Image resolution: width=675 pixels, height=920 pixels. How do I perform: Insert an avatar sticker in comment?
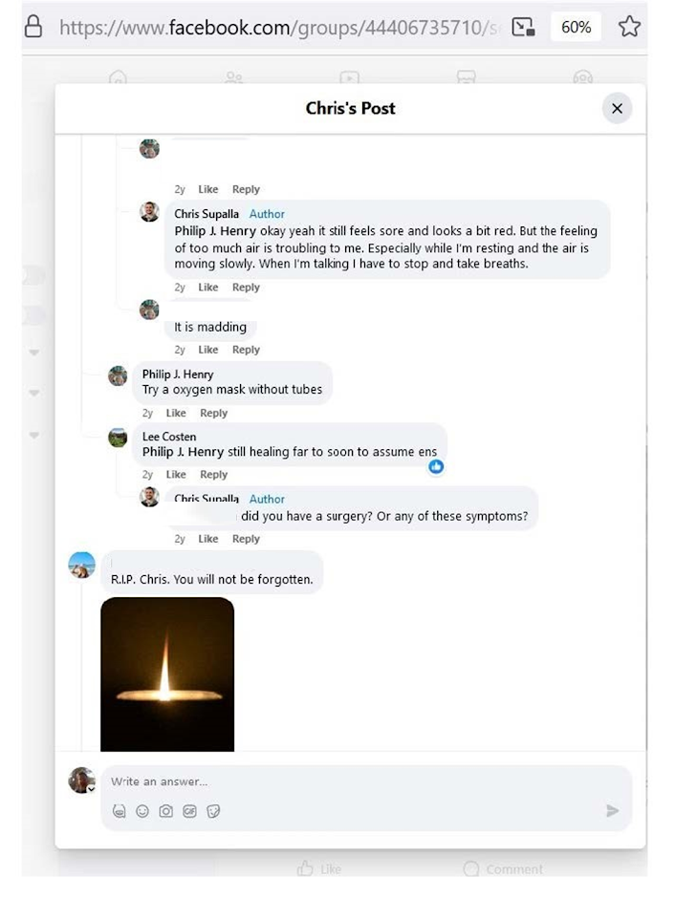(120, 811)
